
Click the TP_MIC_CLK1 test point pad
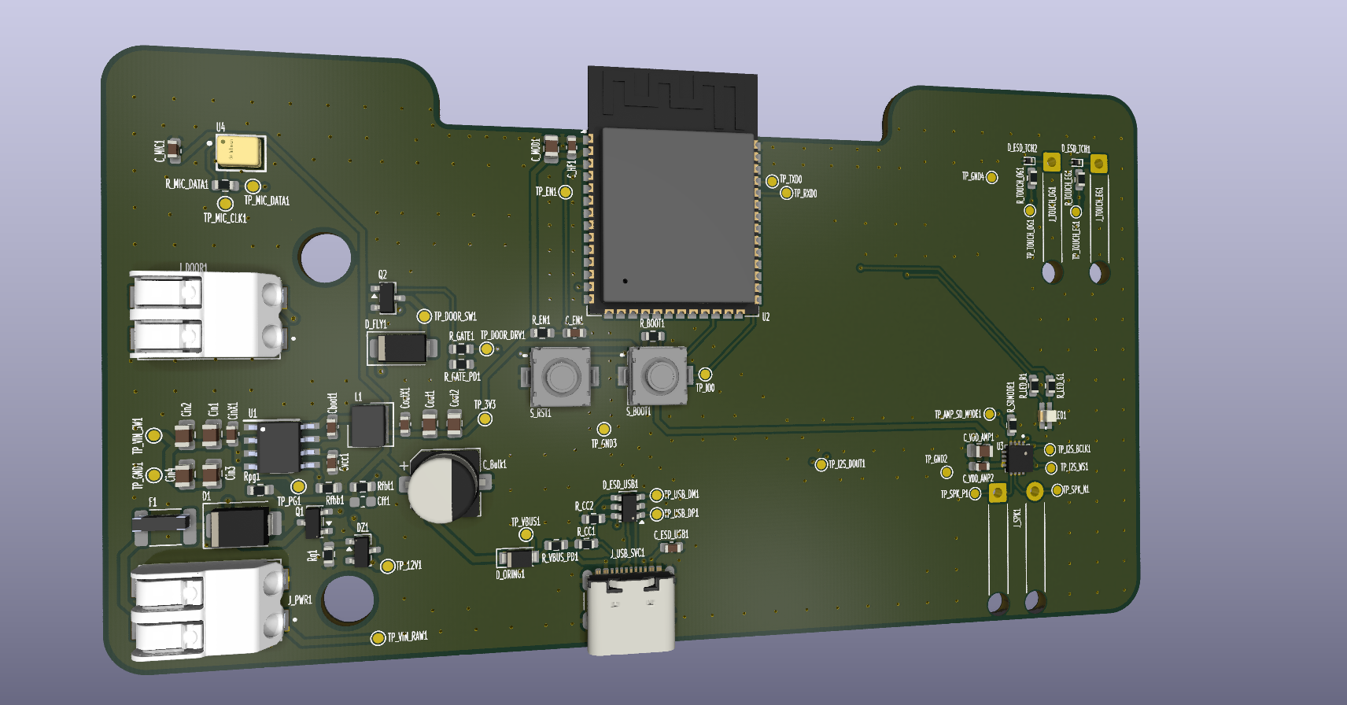tap(226, 203)
